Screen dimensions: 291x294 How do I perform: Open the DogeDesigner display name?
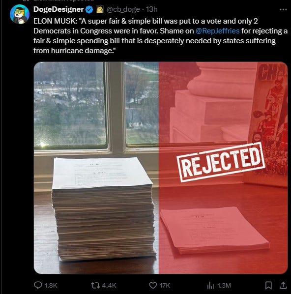[x=58, y=9]
